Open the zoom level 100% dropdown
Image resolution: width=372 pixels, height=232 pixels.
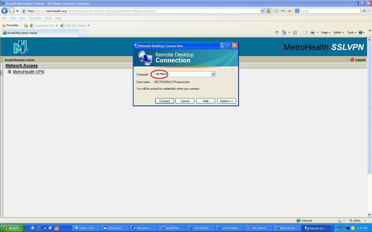[x=358, y=221]
